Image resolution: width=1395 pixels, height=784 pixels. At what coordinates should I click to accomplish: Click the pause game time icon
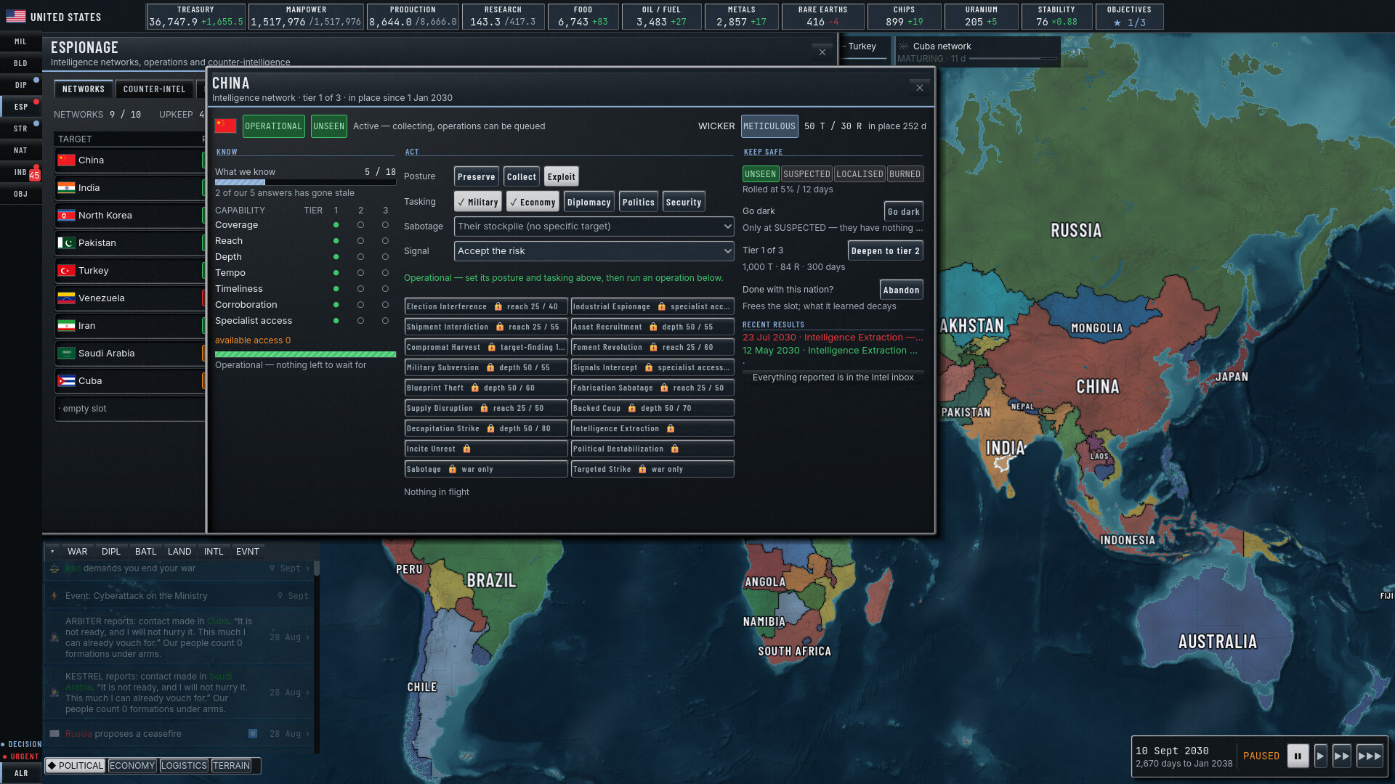pos(1298,756)
